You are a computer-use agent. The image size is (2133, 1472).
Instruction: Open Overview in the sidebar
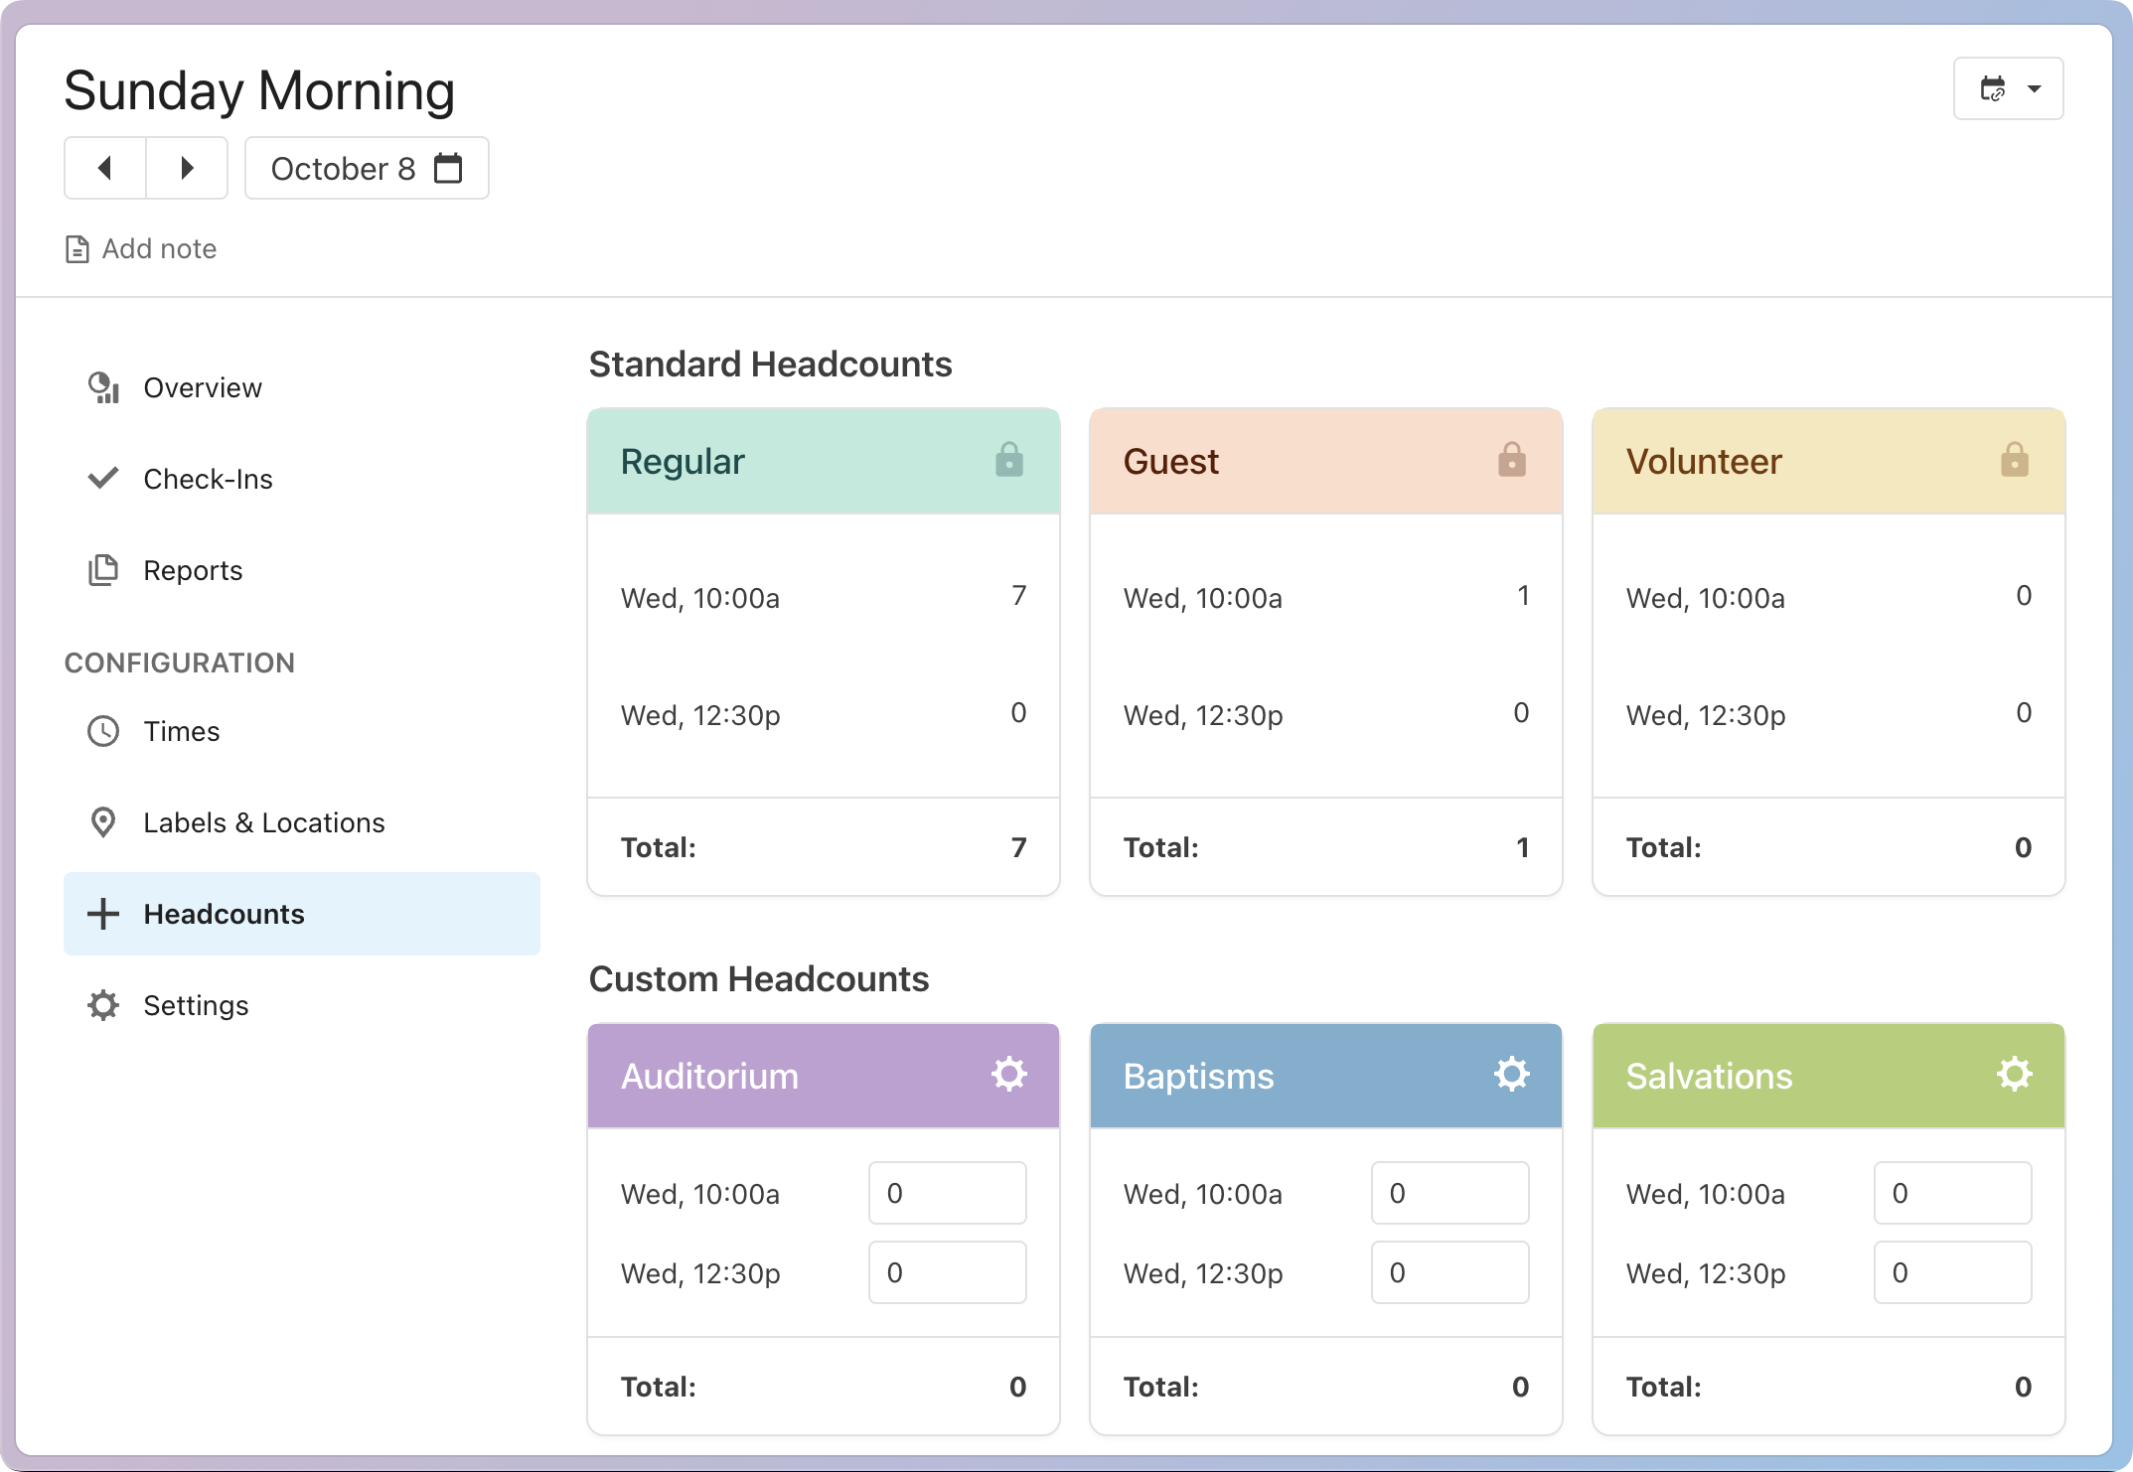(x=202, y=387)
